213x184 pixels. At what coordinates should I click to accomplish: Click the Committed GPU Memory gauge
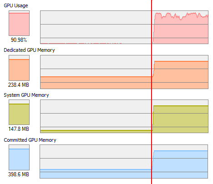coord(19,157)
